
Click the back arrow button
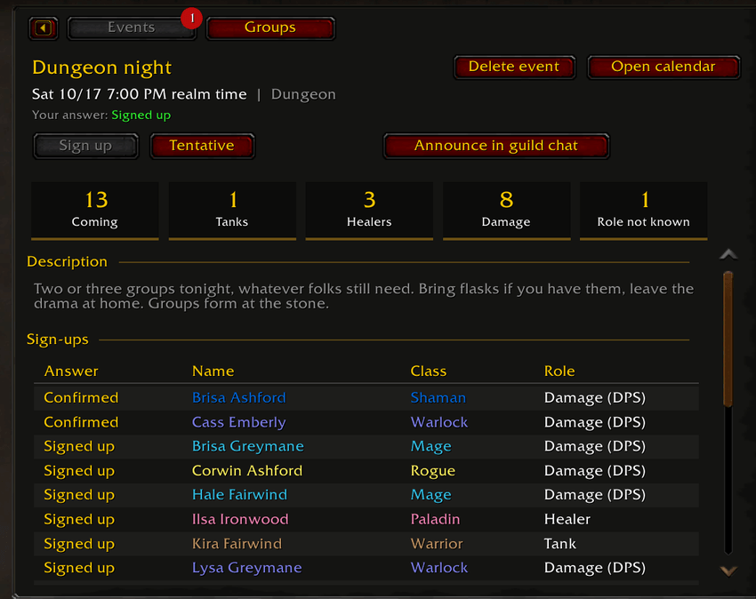click(44, 28)
